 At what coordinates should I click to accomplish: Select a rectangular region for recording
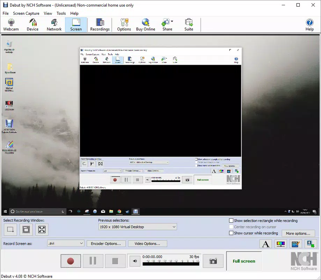[10, 229]
